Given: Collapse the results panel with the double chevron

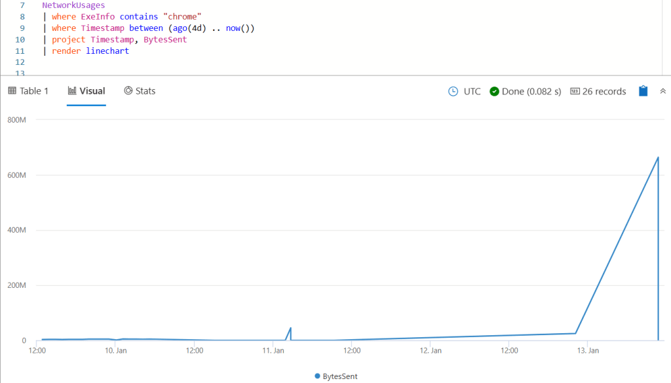Looking at the screenshot, I should (x=662, y=92).
